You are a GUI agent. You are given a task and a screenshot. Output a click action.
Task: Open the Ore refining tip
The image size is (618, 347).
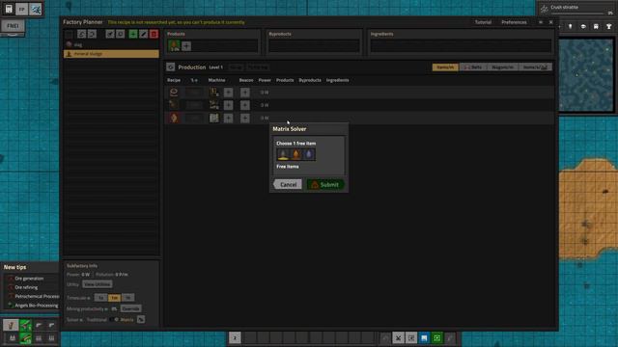point(26,287)
